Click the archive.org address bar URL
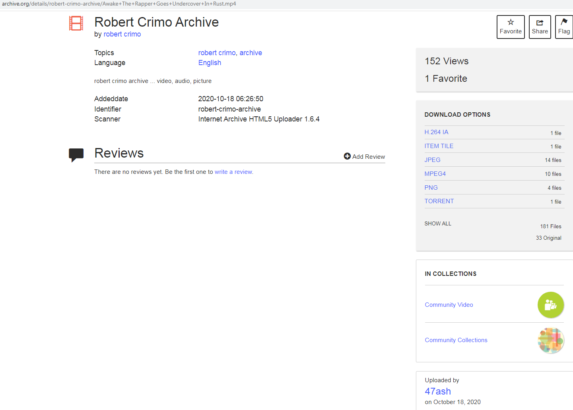Screen dimensions: 573x410 click(x=119, y=4)
